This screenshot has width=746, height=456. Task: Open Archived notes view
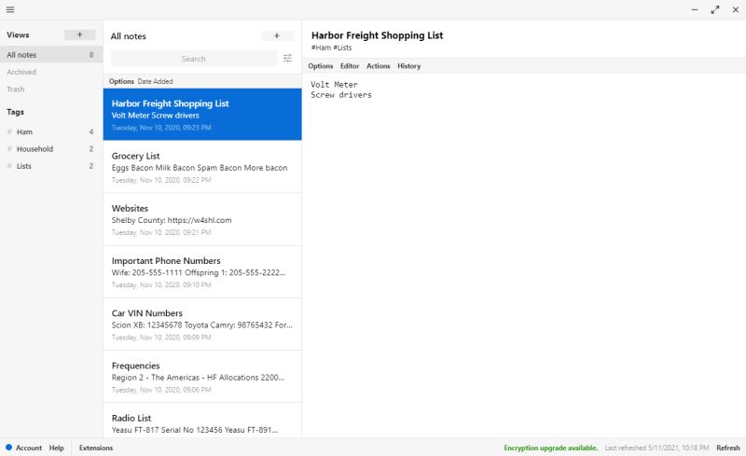click(51, 72)
